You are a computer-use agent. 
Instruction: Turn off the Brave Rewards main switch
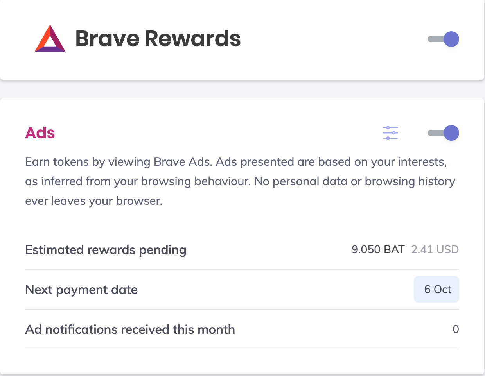[x=444, y=39]
